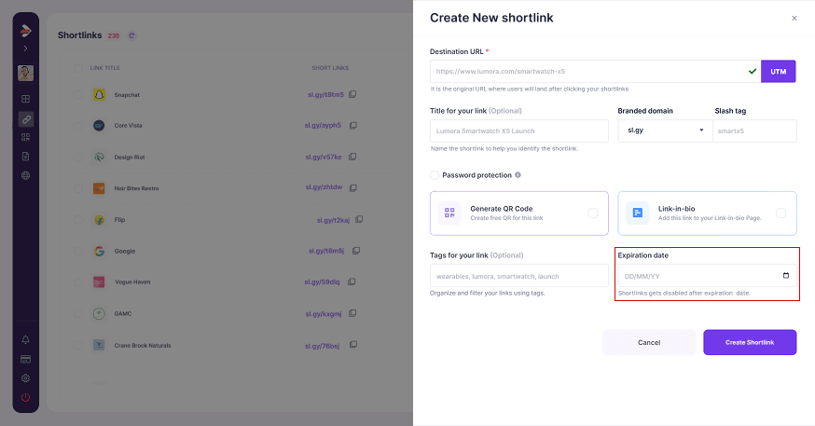815x426 pixels.
Task: Click the app logo at sidebar top
Action: tap(25, 31)
